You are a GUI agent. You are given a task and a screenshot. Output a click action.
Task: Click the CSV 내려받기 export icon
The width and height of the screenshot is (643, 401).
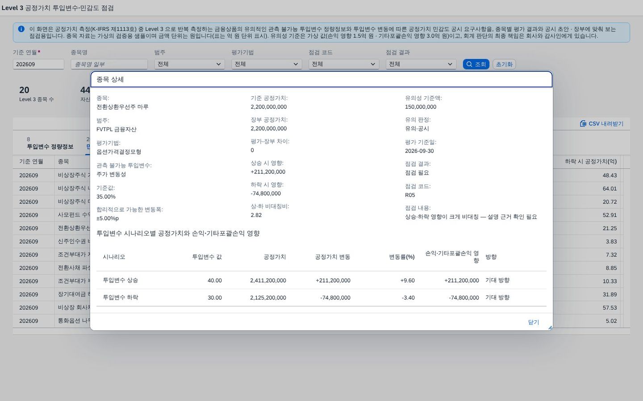coord(583,123)
